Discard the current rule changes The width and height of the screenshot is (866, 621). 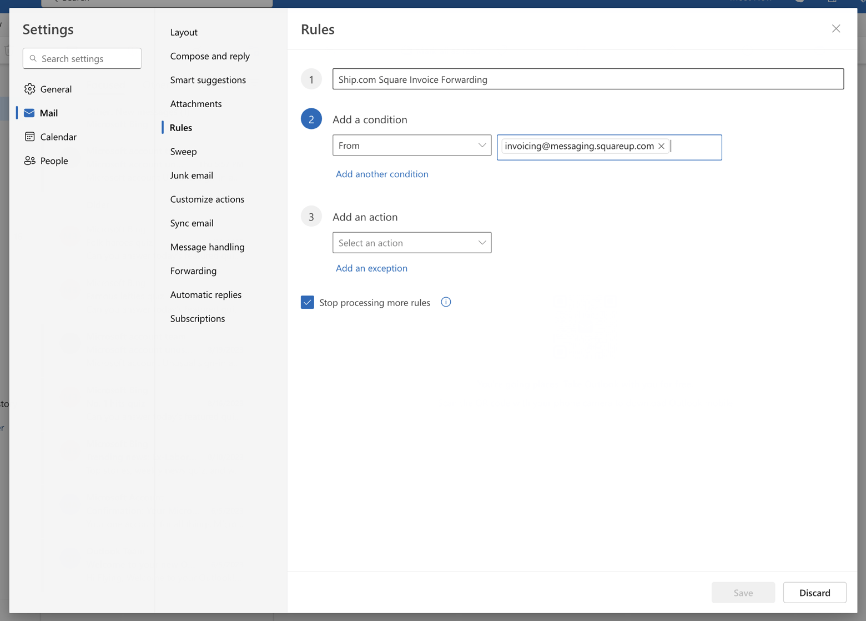(x=814, y=592)
